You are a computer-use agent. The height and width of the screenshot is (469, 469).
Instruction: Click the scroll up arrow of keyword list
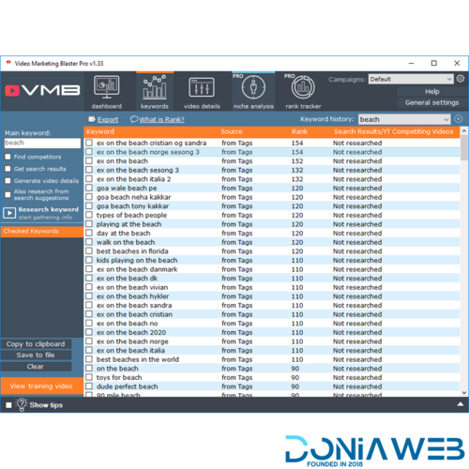[464, 130]
